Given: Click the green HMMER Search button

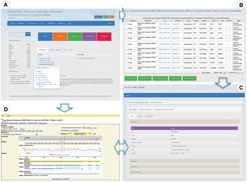Looking at the screenshot, I should 190,79.
